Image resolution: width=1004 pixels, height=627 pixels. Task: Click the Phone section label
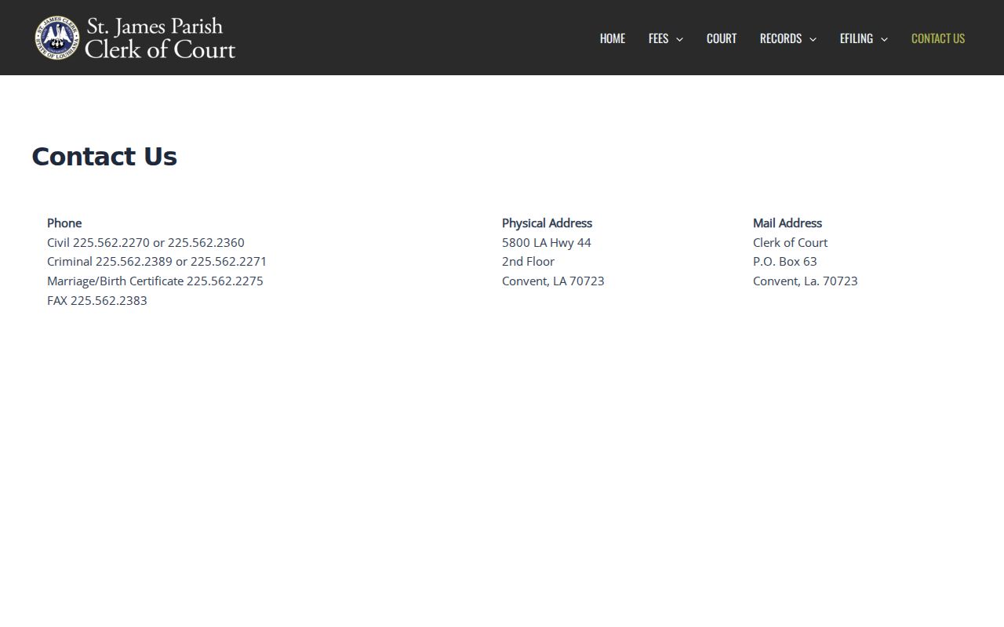click(x=64, y=223)
